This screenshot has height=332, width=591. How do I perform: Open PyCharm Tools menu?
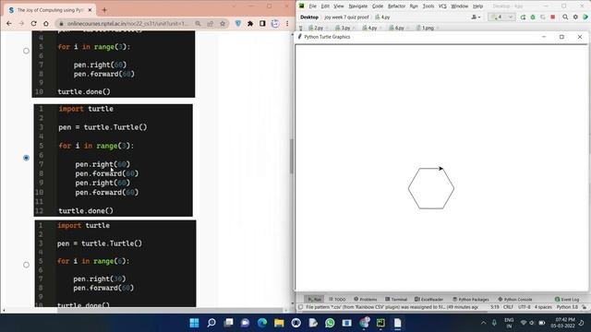pos(428,6)
